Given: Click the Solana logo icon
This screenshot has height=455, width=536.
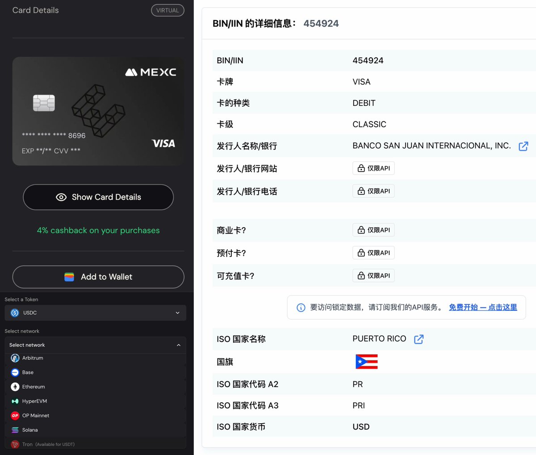Looking at the screenshot, I should [15, 430].
